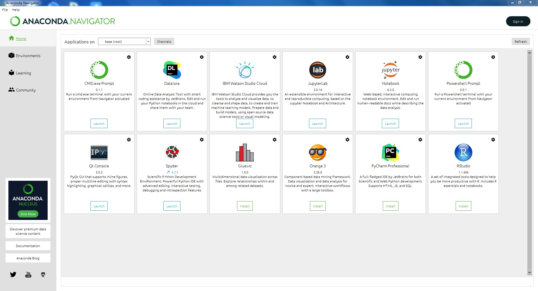The image size is (538, 291).
Task: Click the applications scrollbar down arrow
Action: pyautogui.click(x=530, y=273)
